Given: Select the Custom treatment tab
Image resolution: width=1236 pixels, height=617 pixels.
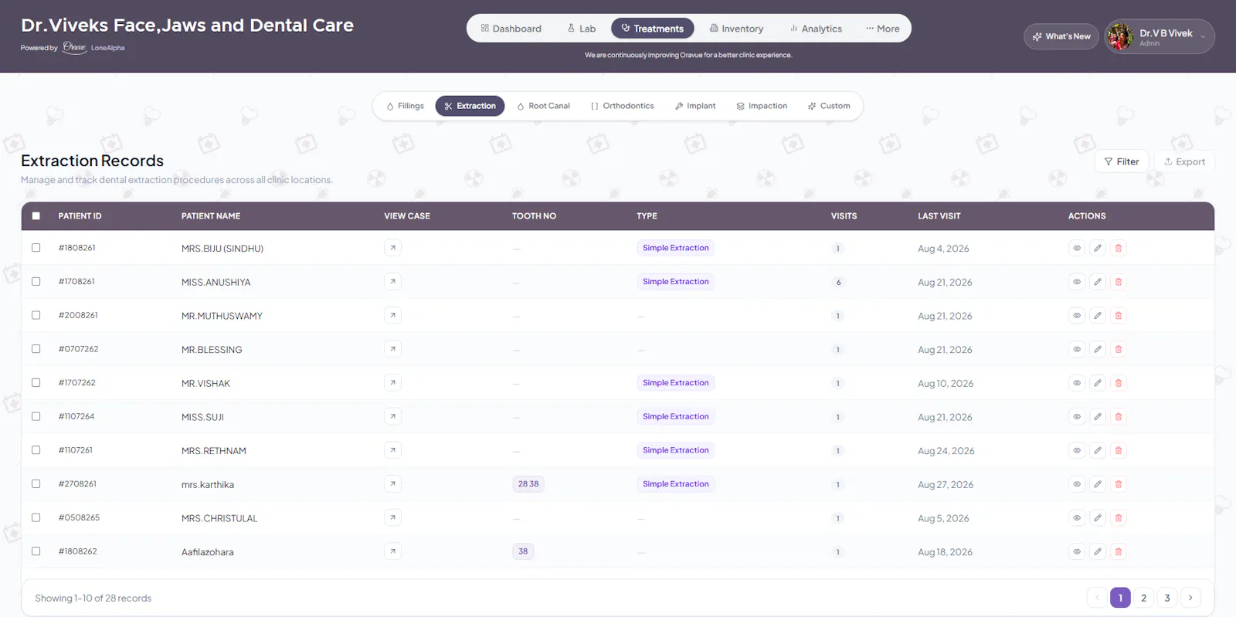Looking at the screenshot, I should 829,106.
